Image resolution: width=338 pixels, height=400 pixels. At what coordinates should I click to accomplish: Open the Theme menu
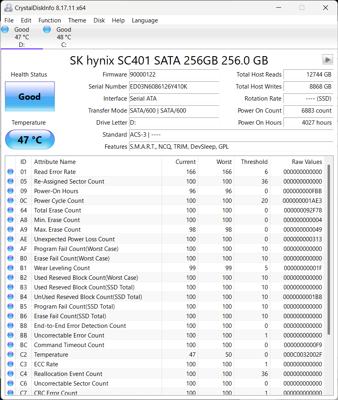tap(77, 20)
